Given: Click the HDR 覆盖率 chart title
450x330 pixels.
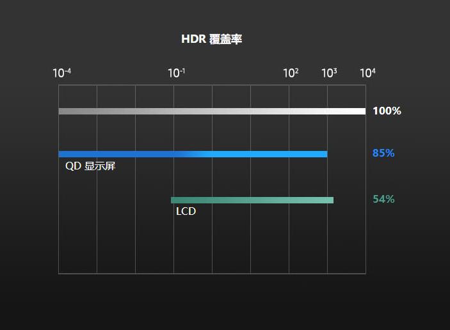Looking at the screenshot, I should (211, 39).
